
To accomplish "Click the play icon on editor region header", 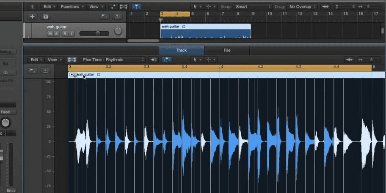I will (x=72, y=74).
